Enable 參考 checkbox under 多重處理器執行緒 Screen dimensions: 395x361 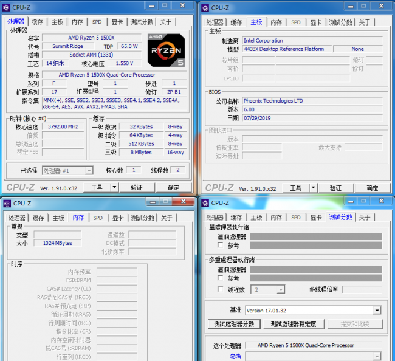[x=221, y=278]
